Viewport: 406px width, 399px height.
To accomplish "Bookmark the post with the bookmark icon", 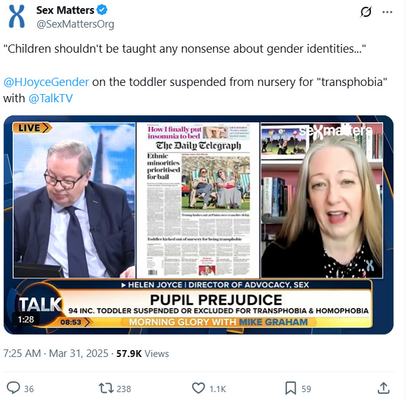I will 291,388.
